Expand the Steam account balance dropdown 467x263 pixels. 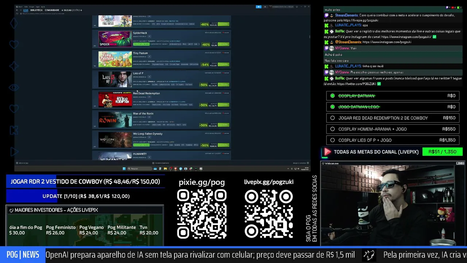point(282,7)
